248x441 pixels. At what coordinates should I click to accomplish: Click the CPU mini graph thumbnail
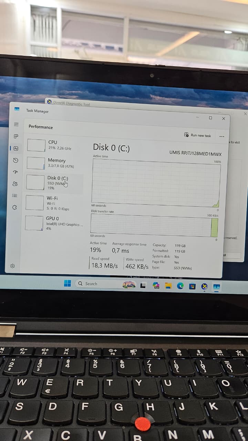pyautogui.click(x=36, y=145)
